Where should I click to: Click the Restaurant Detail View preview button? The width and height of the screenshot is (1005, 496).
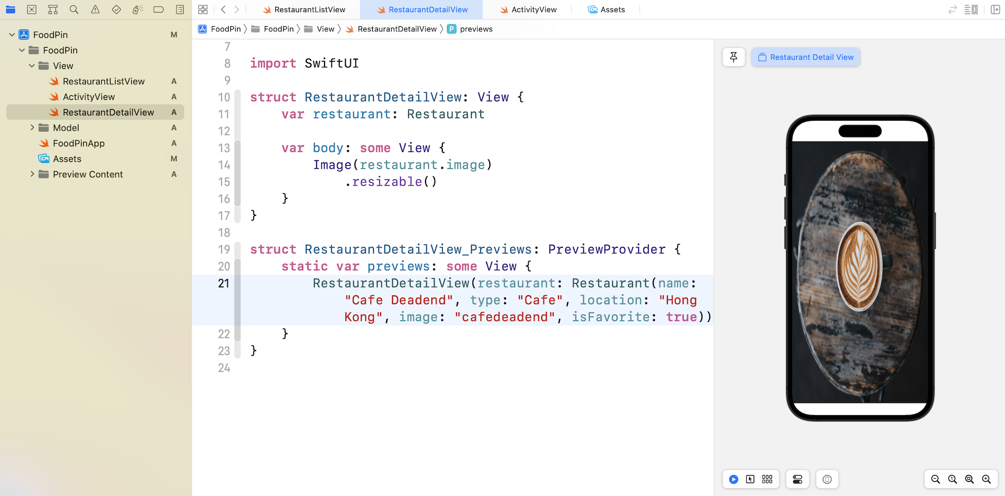pyautogui.click(x=806, y=57)
